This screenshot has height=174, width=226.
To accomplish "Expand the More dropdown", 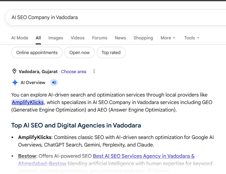I will pos(168,38).
